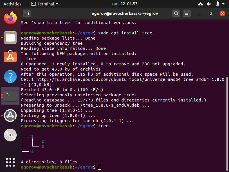Expand the Terminal app menu
This screenshot has height=172, width=229.
point(45,4)
